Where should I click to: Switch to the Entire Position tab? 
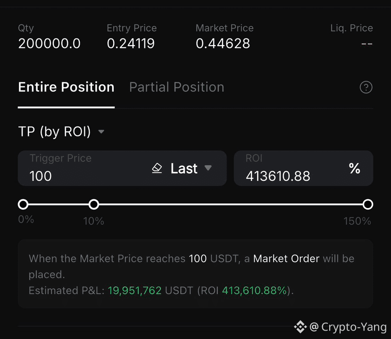[66, 87]
